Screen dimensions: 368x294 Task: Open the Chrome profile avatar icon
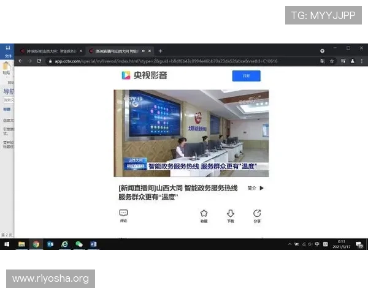[x=353, y=61]
